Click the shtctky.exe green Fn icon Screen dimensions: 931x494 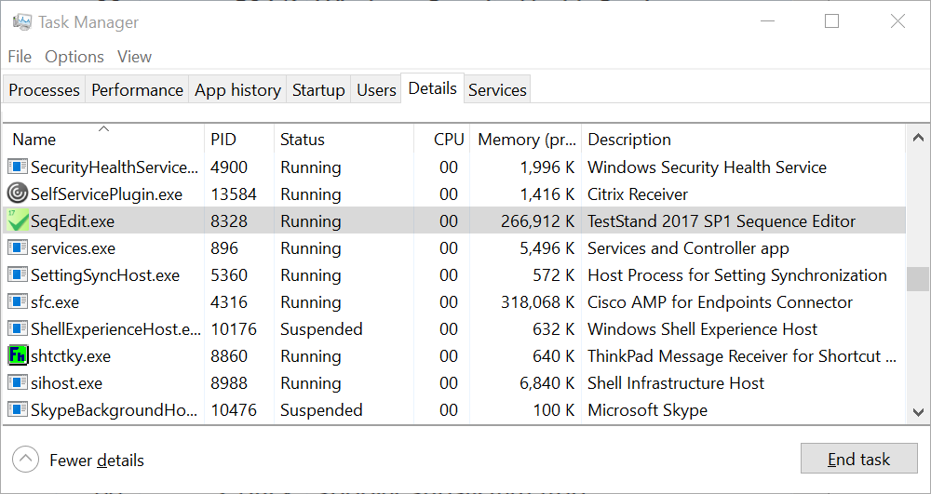[18, 356]
